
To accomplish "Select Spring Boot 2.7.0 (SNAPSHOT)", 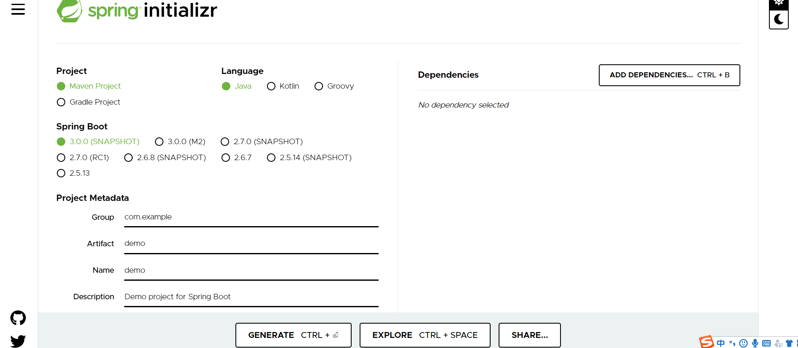I will 262,142.
